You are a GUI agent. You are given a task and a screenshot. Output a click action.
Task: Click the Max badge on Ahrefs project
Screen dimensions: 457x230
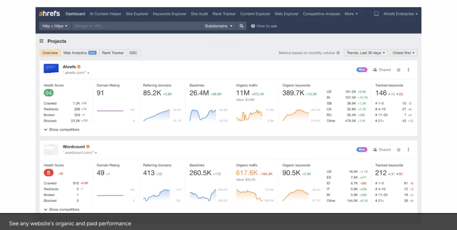pyautogui.click(x=361, y=70)
